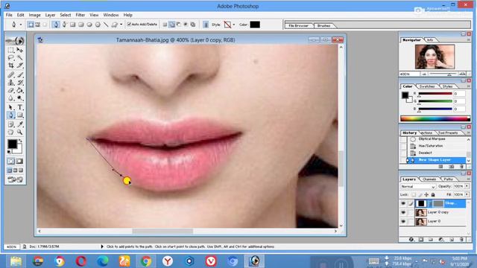Select the Clone Stamp tool

click(x=11, y=83)
